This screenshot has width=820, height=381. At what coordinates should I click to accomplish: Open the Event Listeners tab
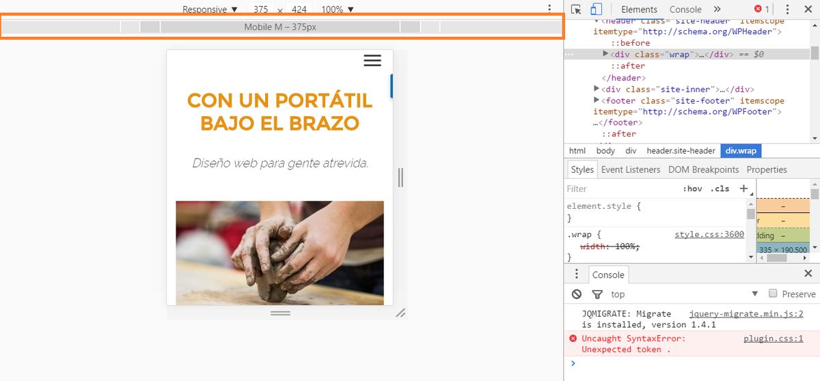pos(630,169)
